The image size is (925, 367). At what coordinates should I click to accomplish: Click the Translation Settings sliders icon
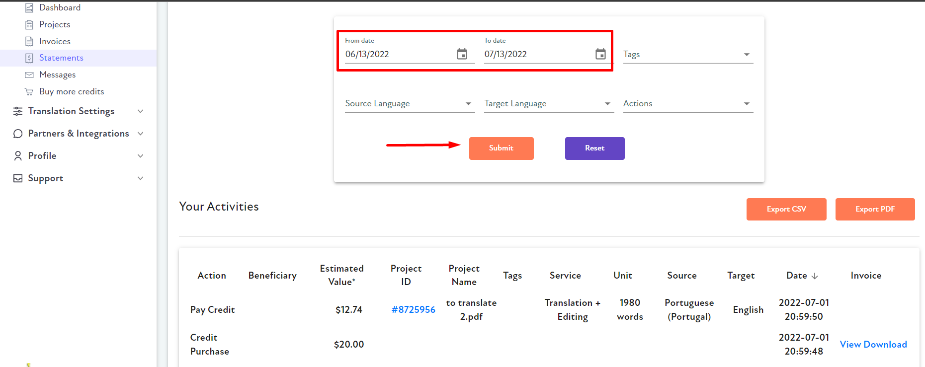click(x=18, y=111)
